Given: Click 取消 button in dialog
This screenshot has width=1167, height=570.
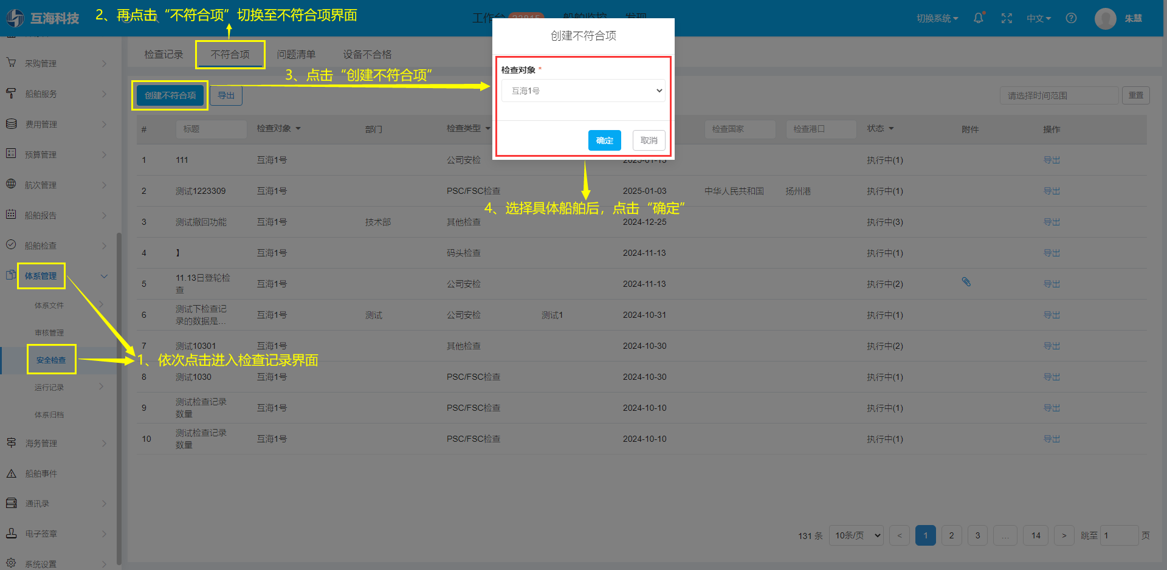Looking at the screenshot, I should coord(649,140).
